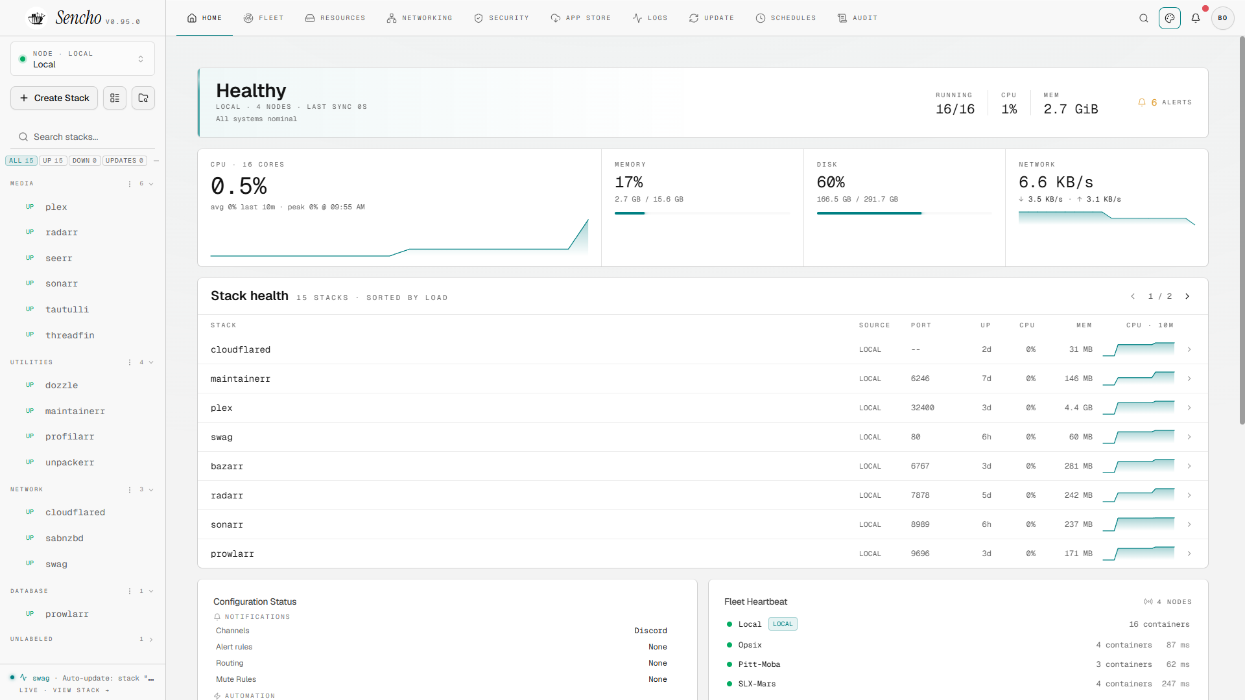Collapse the DATABASE group chevron
Image resolution: width=1245 pixels, height=700 pixels.
[x=151, y=591]
